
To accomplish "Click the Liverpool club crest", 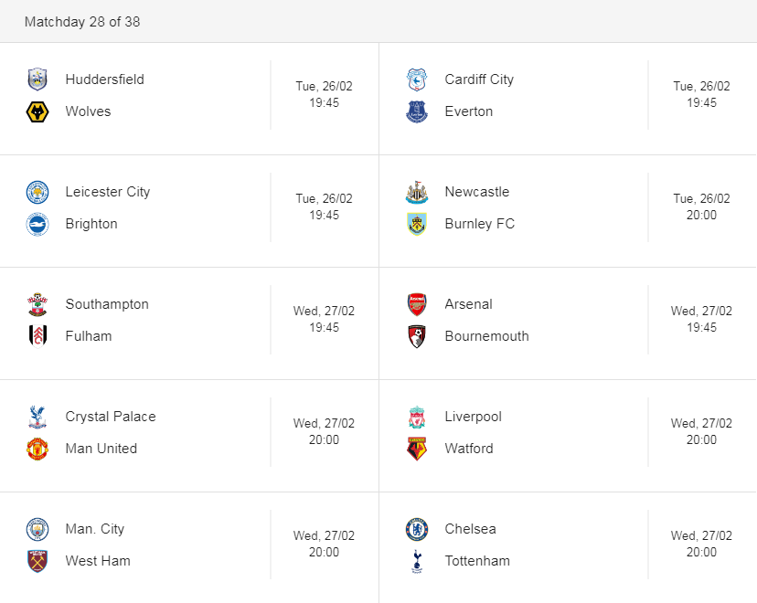I will [417, 417].
